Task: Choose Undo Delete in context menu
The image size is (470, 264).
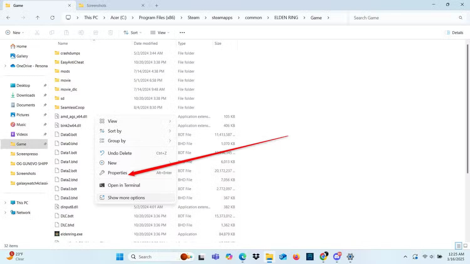Action: [x=135, y=153]
